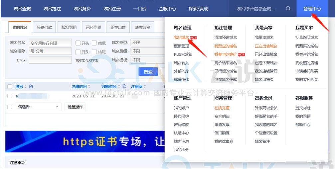This screenshot has height=169, width=336.
Task: Open 模板管理 link
Action: (x=181, y=46)
